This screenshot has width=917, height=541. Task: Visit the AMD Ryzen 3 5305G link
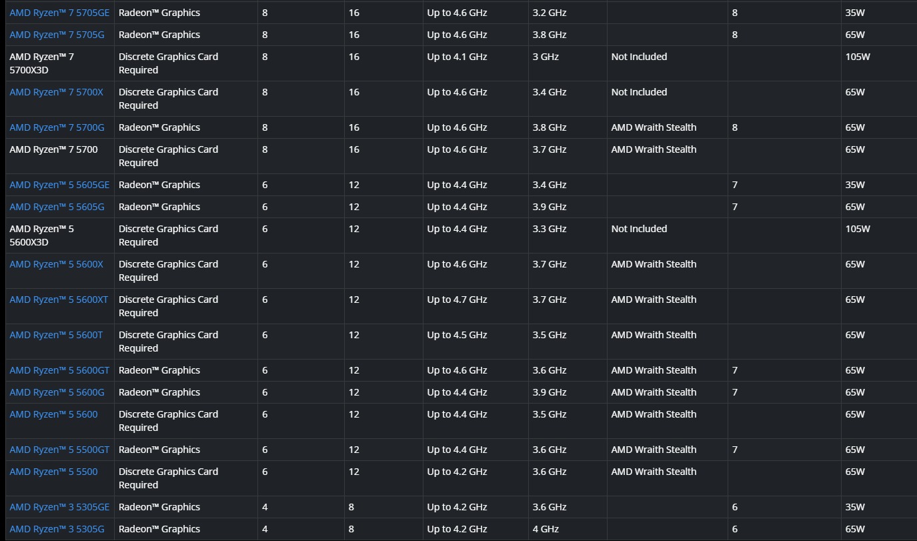57,529
